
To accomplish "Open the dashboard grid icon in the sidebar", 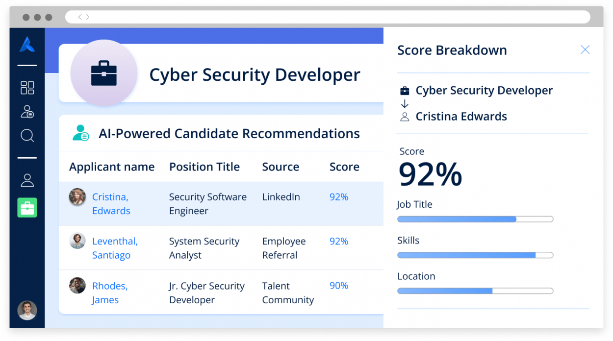I will tap(27, 88).
